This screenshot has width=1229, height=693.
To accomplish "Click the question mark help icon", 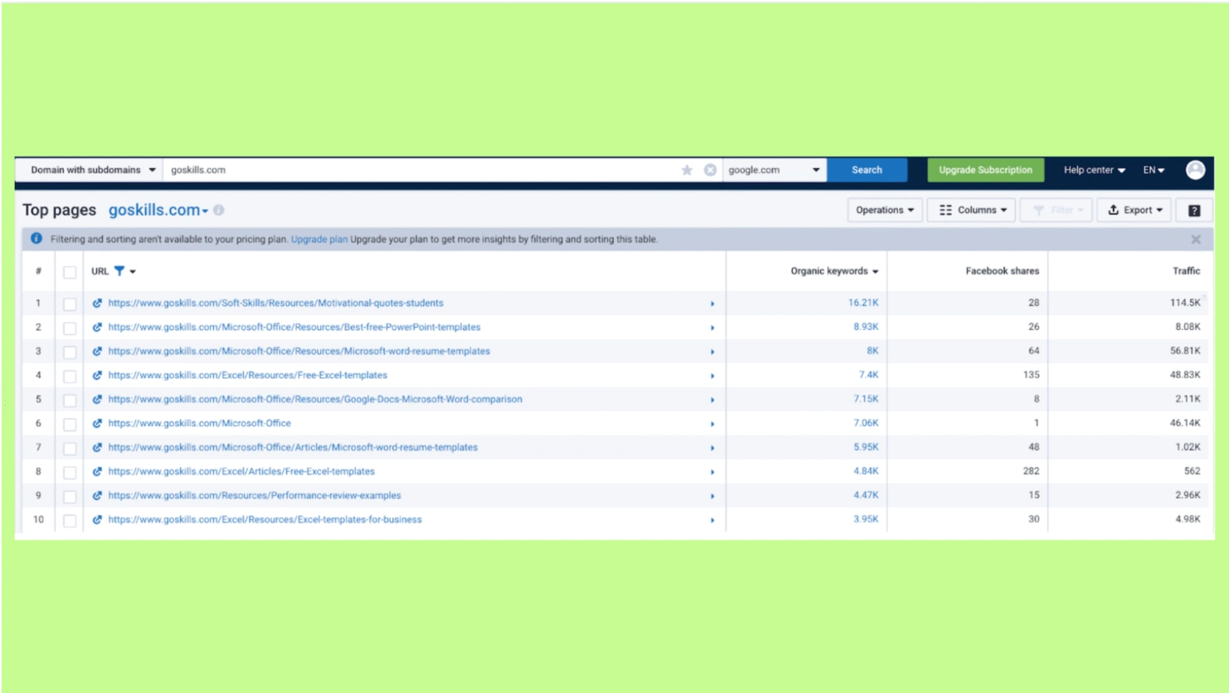I will [x=1194, y=211].
